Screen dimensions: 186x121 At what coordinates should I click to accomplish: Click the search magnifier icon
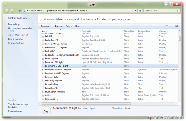(178, 11)
